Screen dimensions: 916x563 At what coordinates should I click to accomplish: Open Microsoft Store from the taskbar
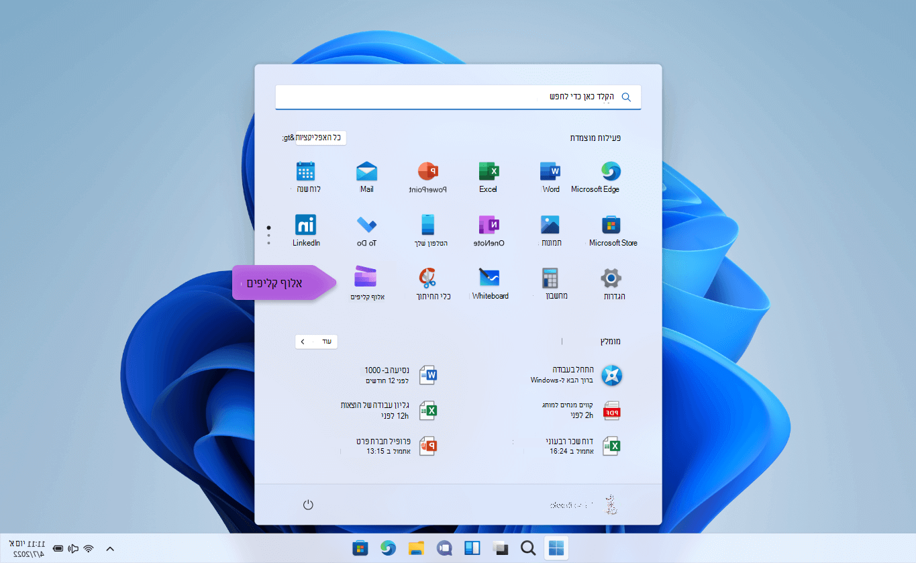click(360, 548)
